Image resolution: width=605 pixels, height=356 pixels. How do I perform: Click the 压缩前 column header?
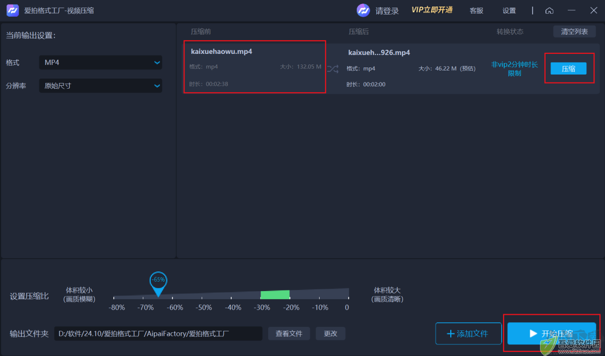pos(201,32)
